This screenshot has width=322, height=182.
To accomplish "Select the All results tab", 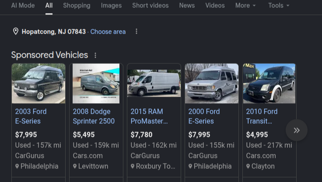I will tap(49, 5).
